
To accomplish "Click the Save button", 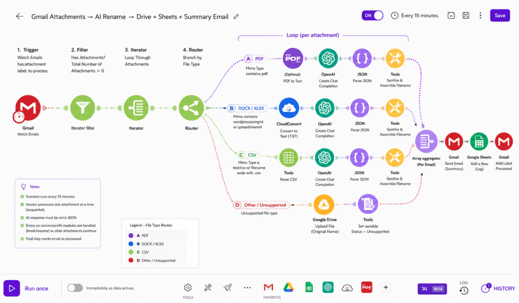I will pyautogui.click(x=500, y=16).
